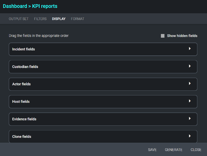Click the arrow icon on Evidence fields row
Image resolution: width=207 pixels, height=156 pixels.
pyautogui.click(x=190, y=119)
